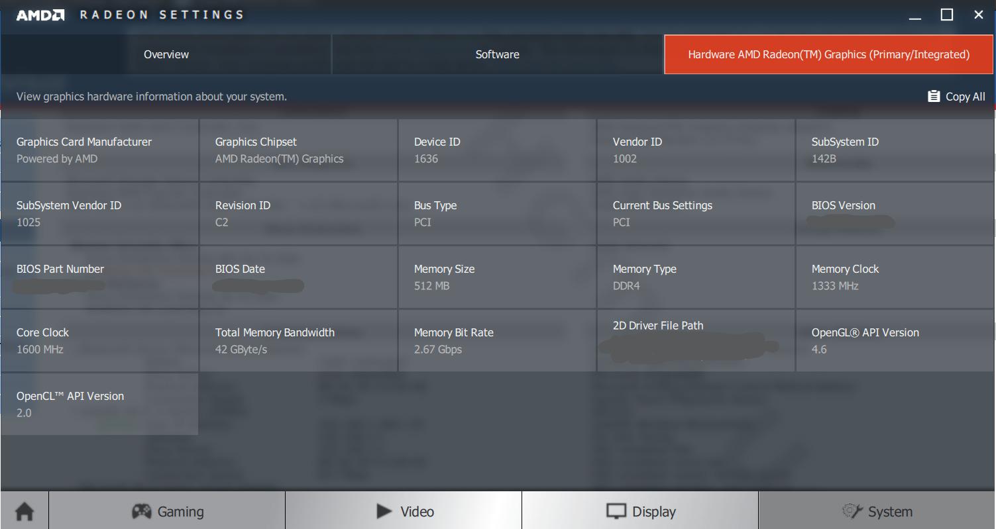Open the Display section label
Image resolution: width=996 pixels, height=529 pixels.
tap(654, 512)
